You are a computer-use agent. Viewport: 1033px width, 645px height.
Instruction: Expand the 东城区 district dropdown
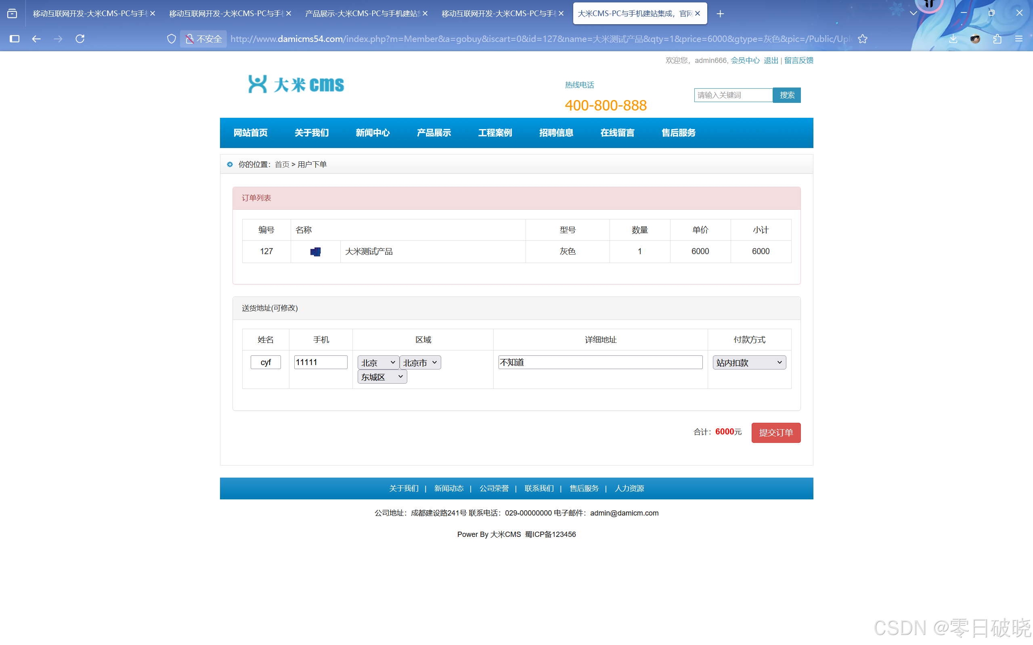[381, 377]
